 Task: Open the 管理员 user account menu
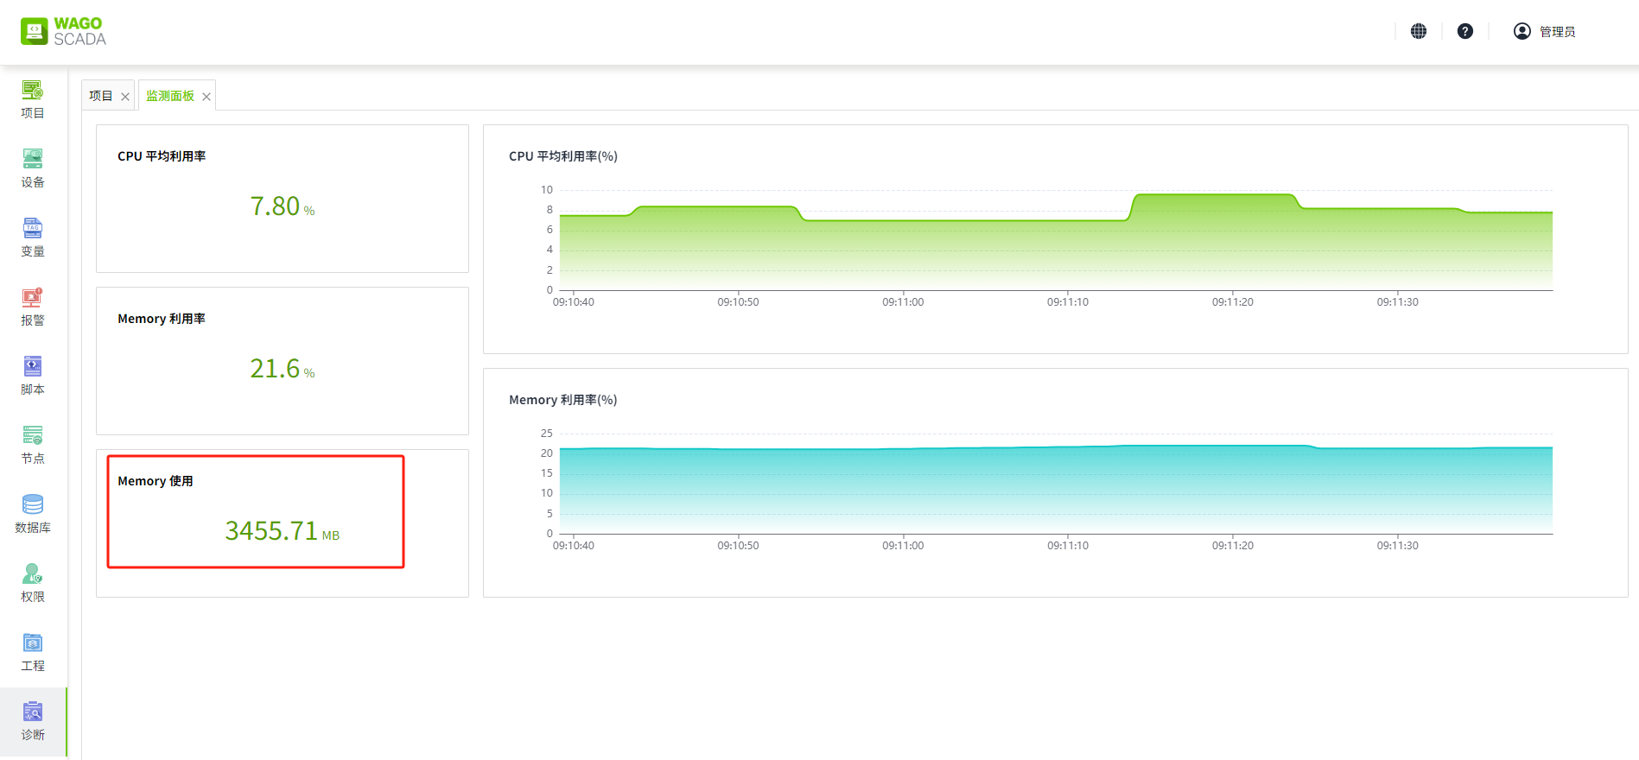tap(1545, 31)
